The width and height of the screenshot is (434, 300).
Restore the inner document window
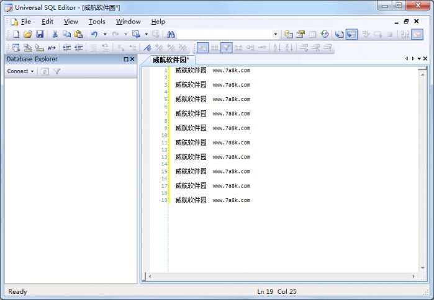pos(406,21)
